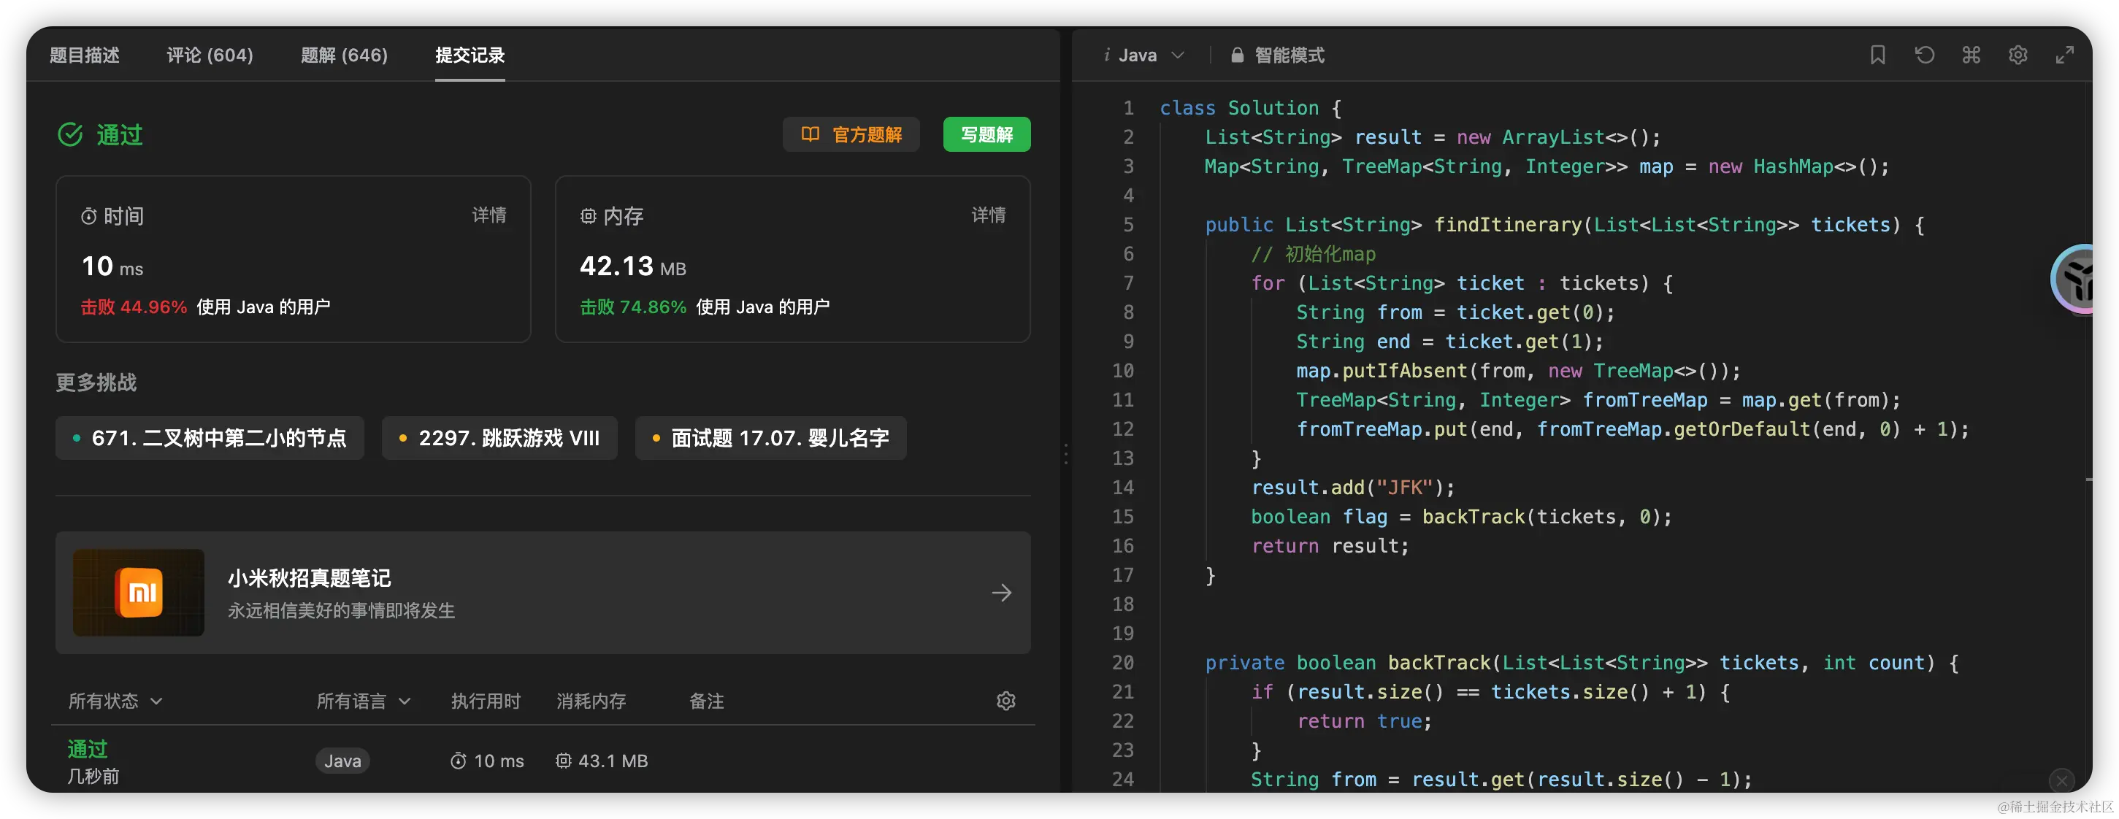Expand the editor to fullscreen
The image size is (2119, 819).
pos(2065,55)
